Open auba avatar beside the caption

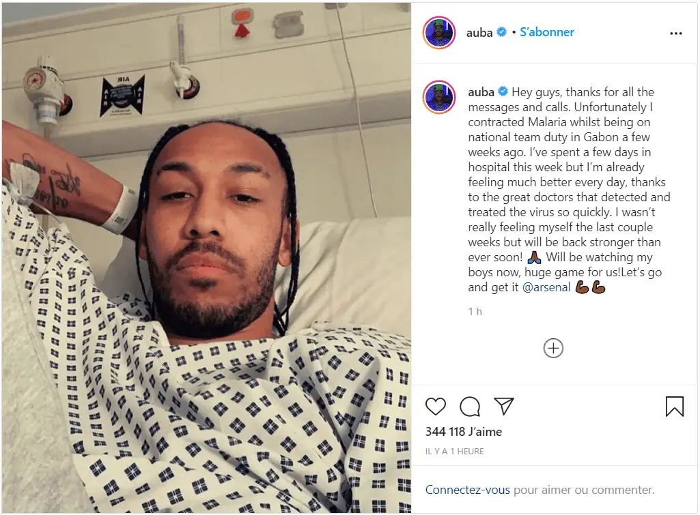click(x=439, y=98)
